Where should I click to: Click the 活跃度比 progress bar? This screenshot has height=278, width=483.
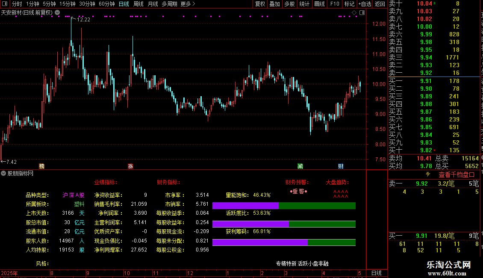coord(284,224)
